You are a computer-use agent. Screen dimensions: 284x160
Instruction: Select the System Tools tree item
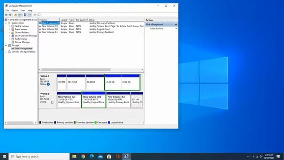point(18,23)
